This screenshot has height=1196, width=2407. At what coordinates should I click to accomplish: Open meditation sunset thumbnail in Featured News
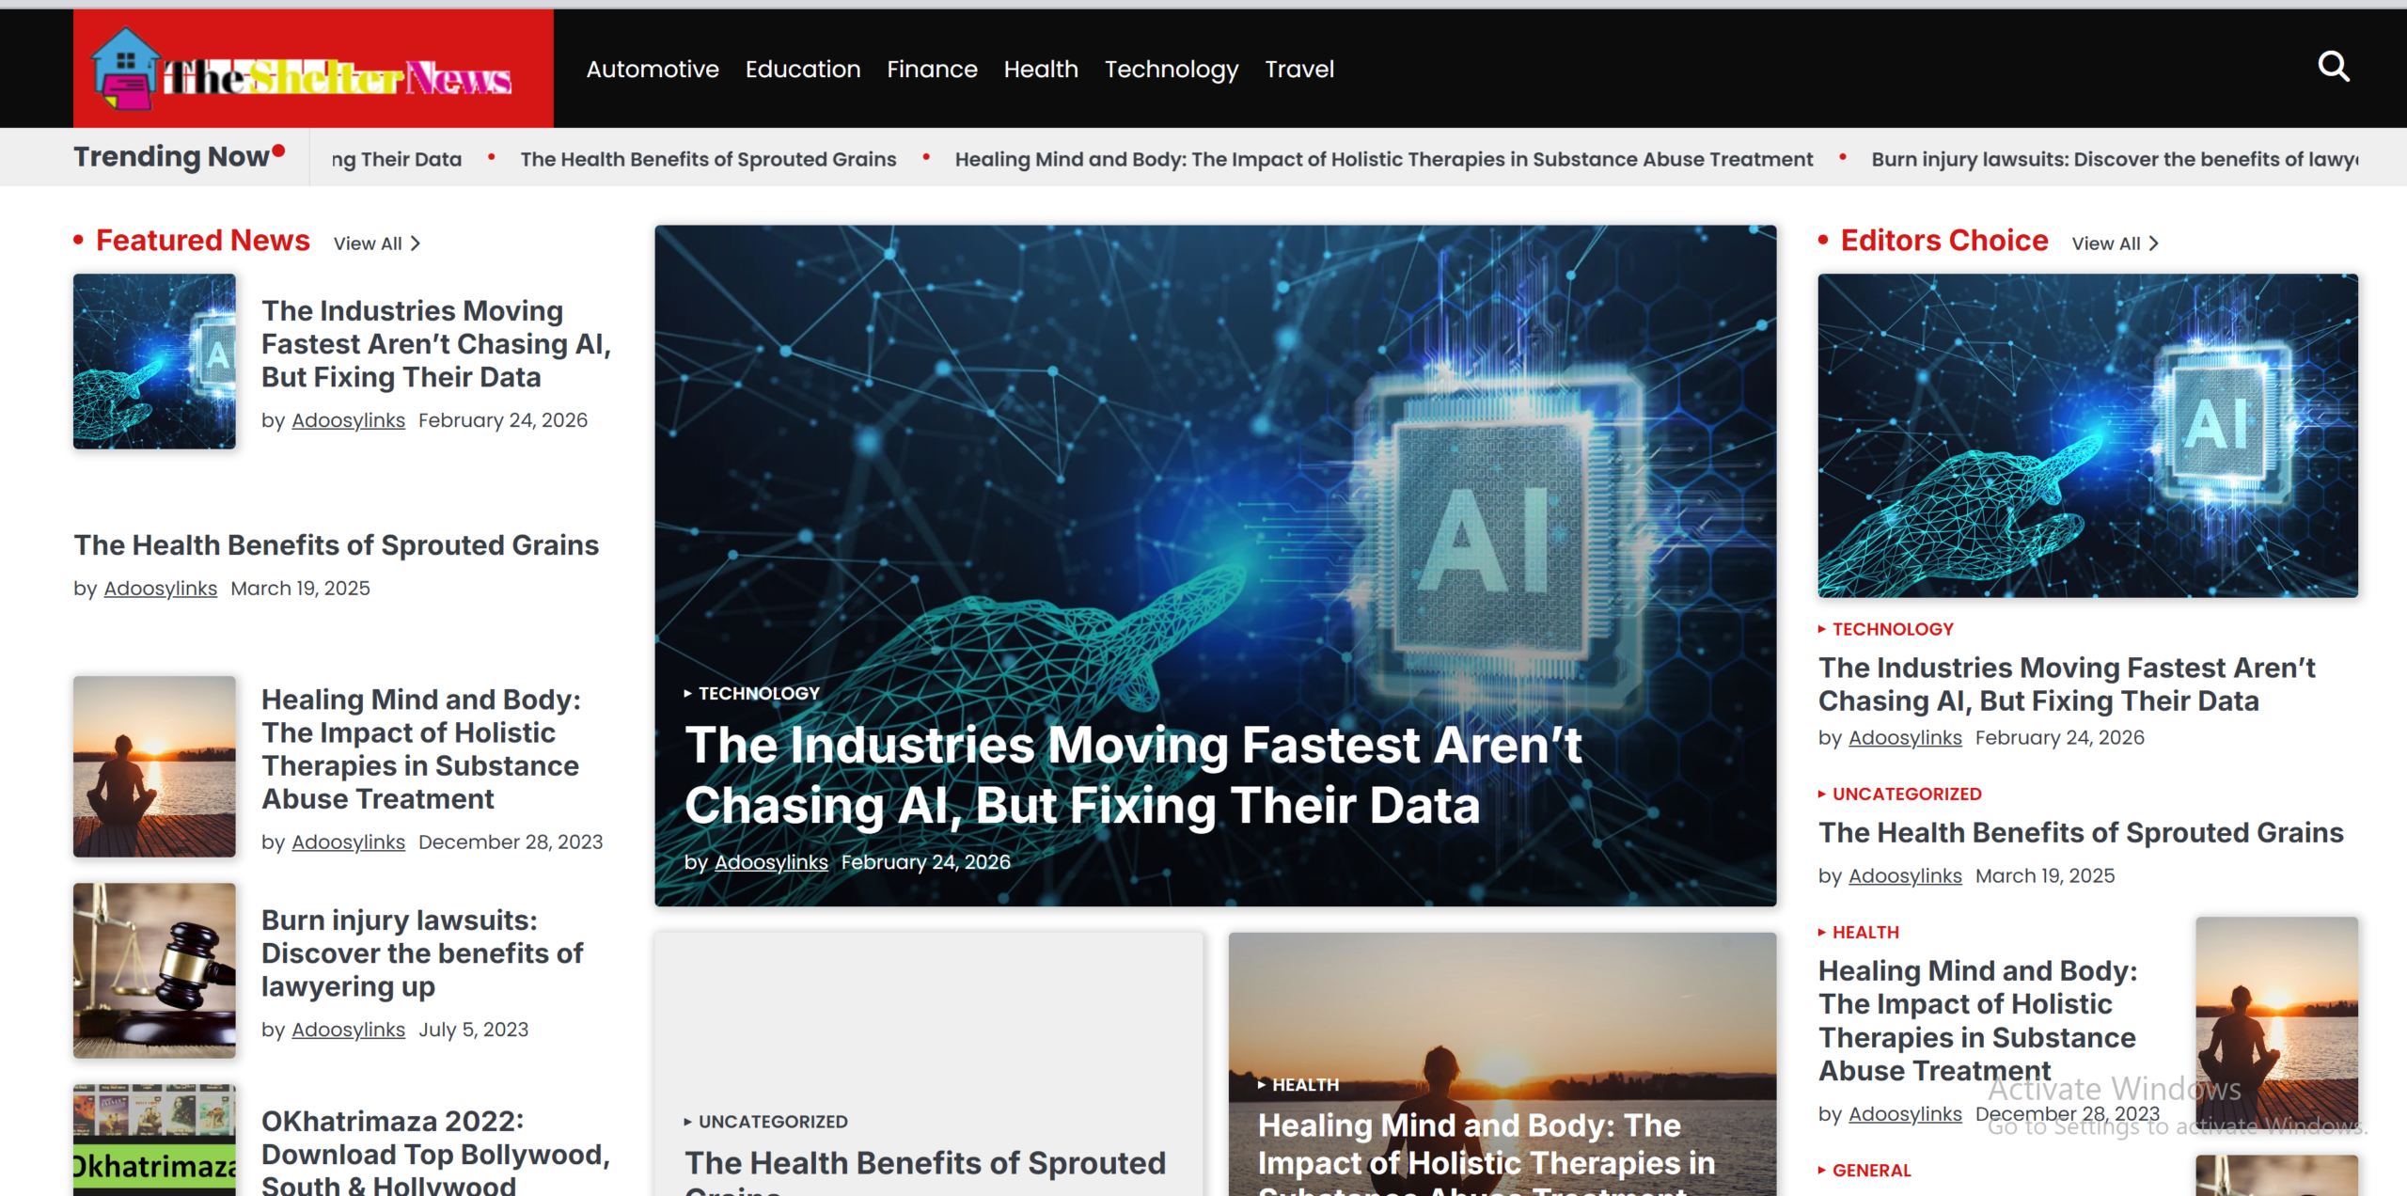pyautogui.click(x=155, y=766)
